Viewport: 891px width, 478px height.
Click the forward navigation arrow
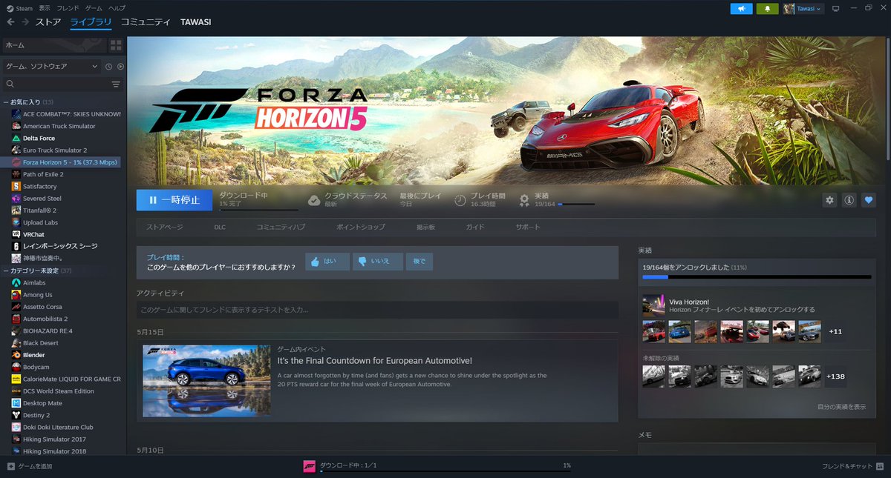point(25,22)
